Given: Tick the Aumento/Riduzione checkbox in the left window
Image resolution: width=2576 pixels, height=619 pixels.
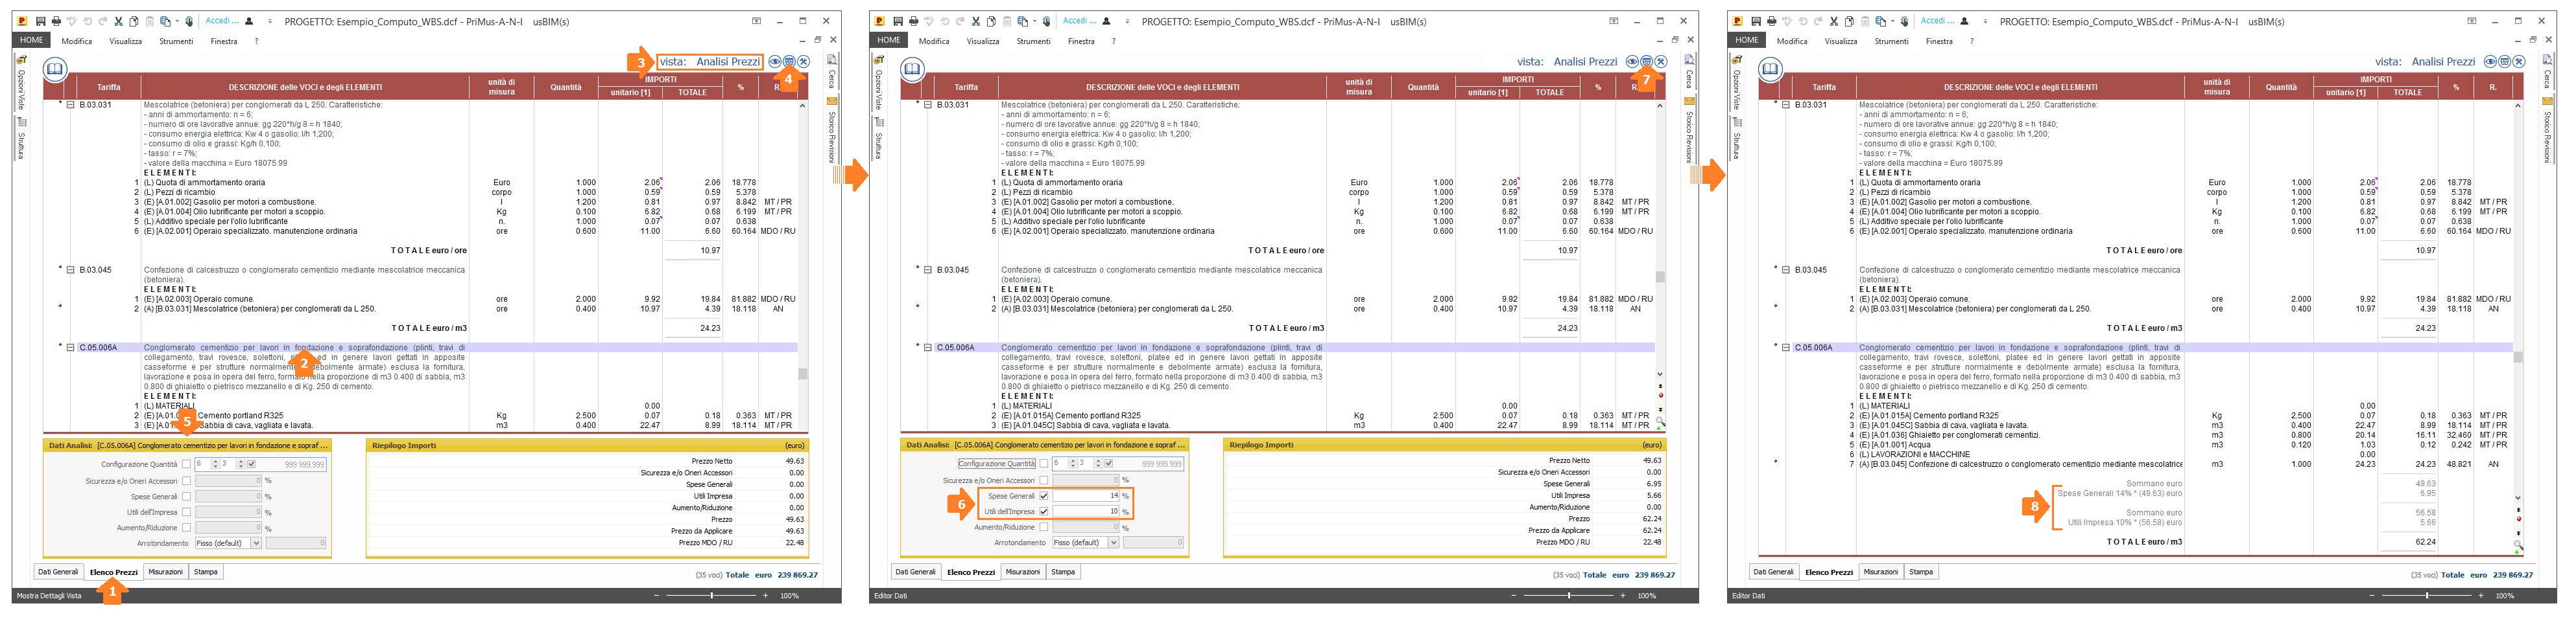Looking at the screenshot, I should [x=186, y=528].
